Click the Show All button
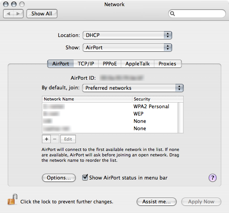Screen dimensions: 229x213 click(42, 14)
